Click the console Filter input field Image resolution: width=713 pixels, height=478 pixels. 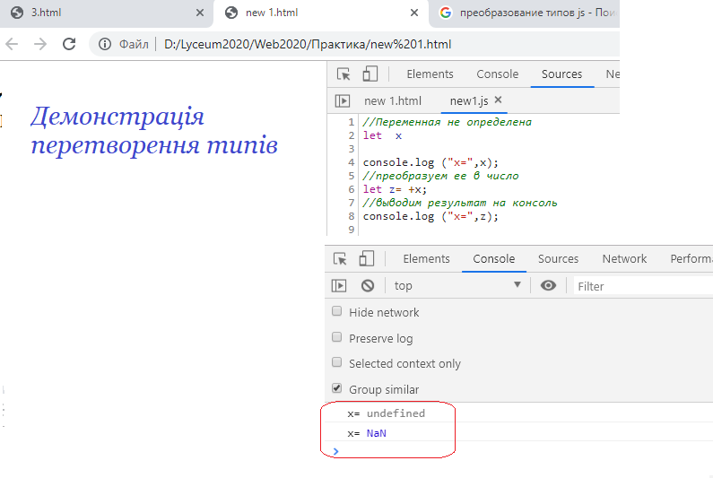[641, 286]
